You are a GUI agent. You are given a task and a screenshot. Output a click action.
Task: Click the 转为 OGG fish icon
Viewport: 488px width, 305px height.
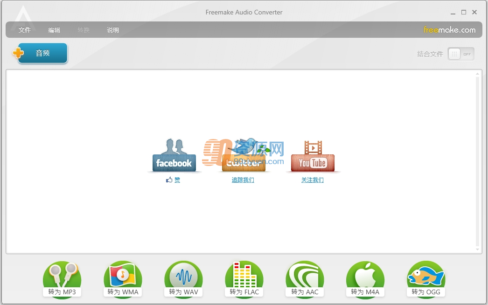426,280
